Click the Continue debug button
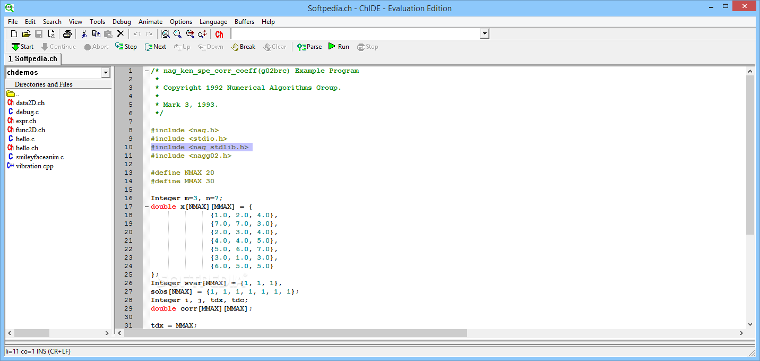 click(x=58, y=47)
